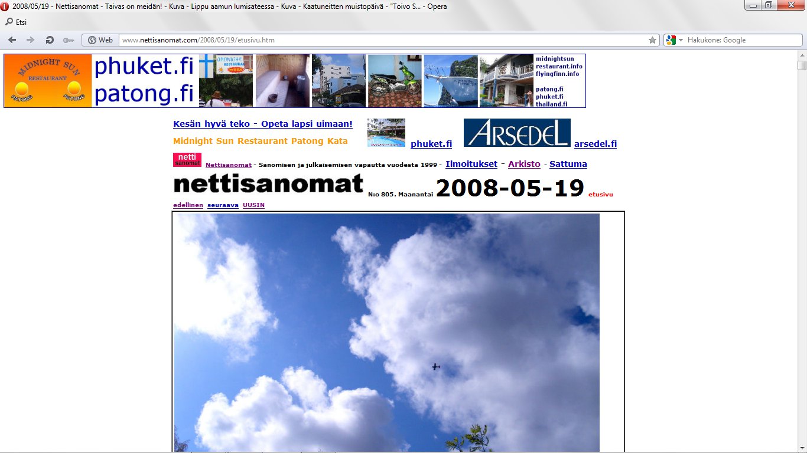Click the Forward navigation arrow
Screen dimensions: 807x453
[31, 40]
